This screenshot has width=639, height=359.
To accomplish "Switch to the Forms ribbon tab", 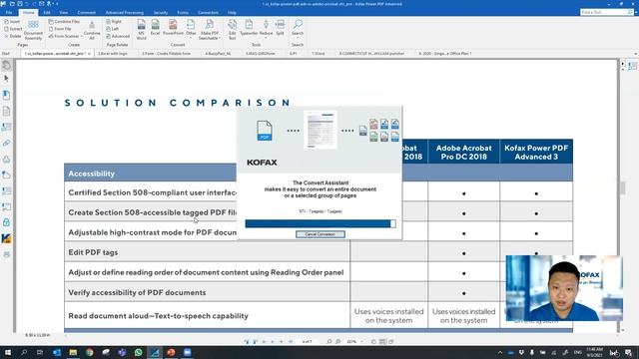I will click(183, 13).
